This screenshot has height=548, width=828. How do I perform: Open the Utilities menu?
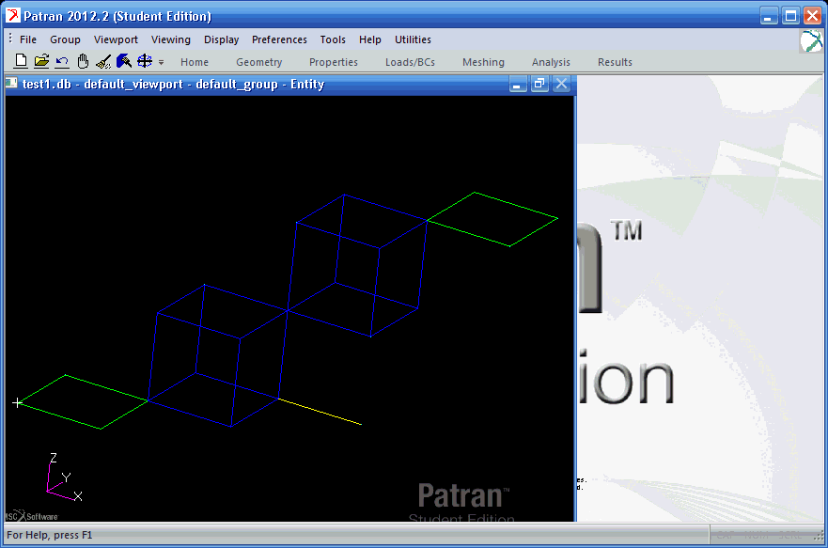[413, 39]
